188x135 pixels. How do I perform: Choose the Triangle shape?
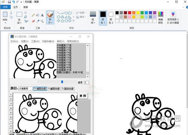pyautogui.click(x=66, y=17)
